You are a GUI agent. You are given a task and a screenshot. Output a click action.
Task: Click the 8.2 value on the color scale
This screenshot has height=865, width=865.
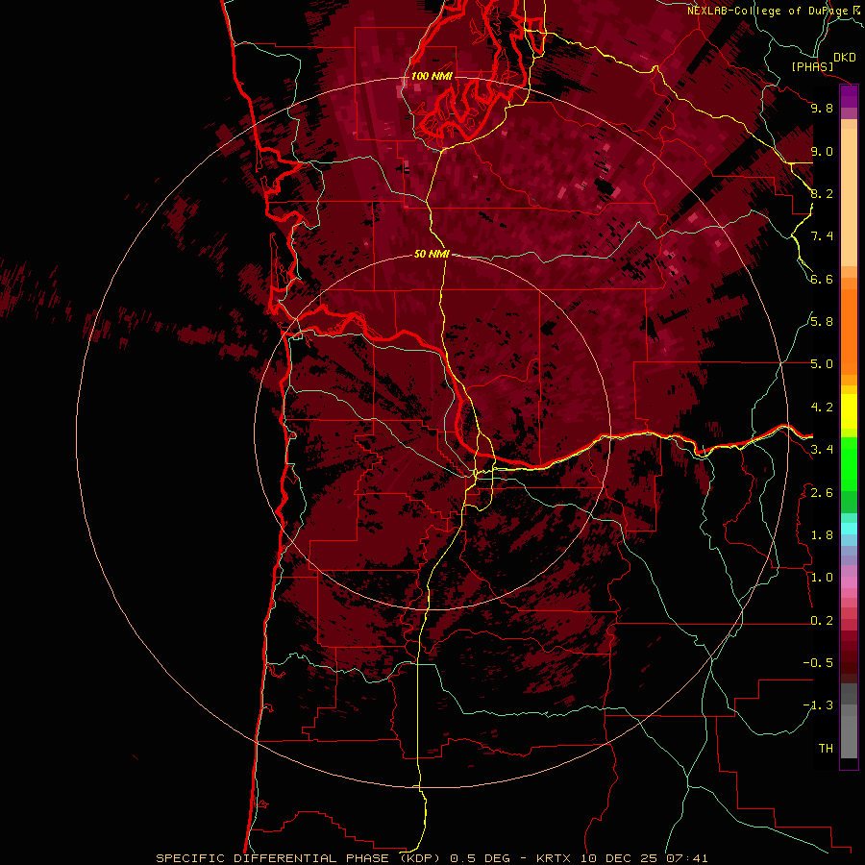[x=822, y=193]
